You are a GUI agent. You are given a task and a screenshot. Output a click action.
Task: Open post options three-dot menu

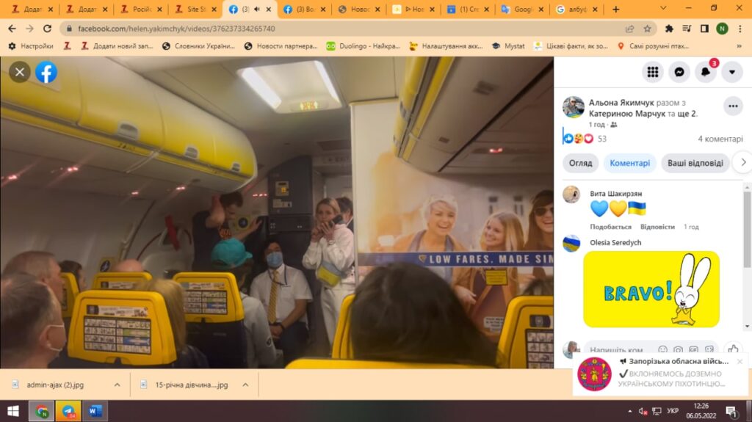pos(733,106)
